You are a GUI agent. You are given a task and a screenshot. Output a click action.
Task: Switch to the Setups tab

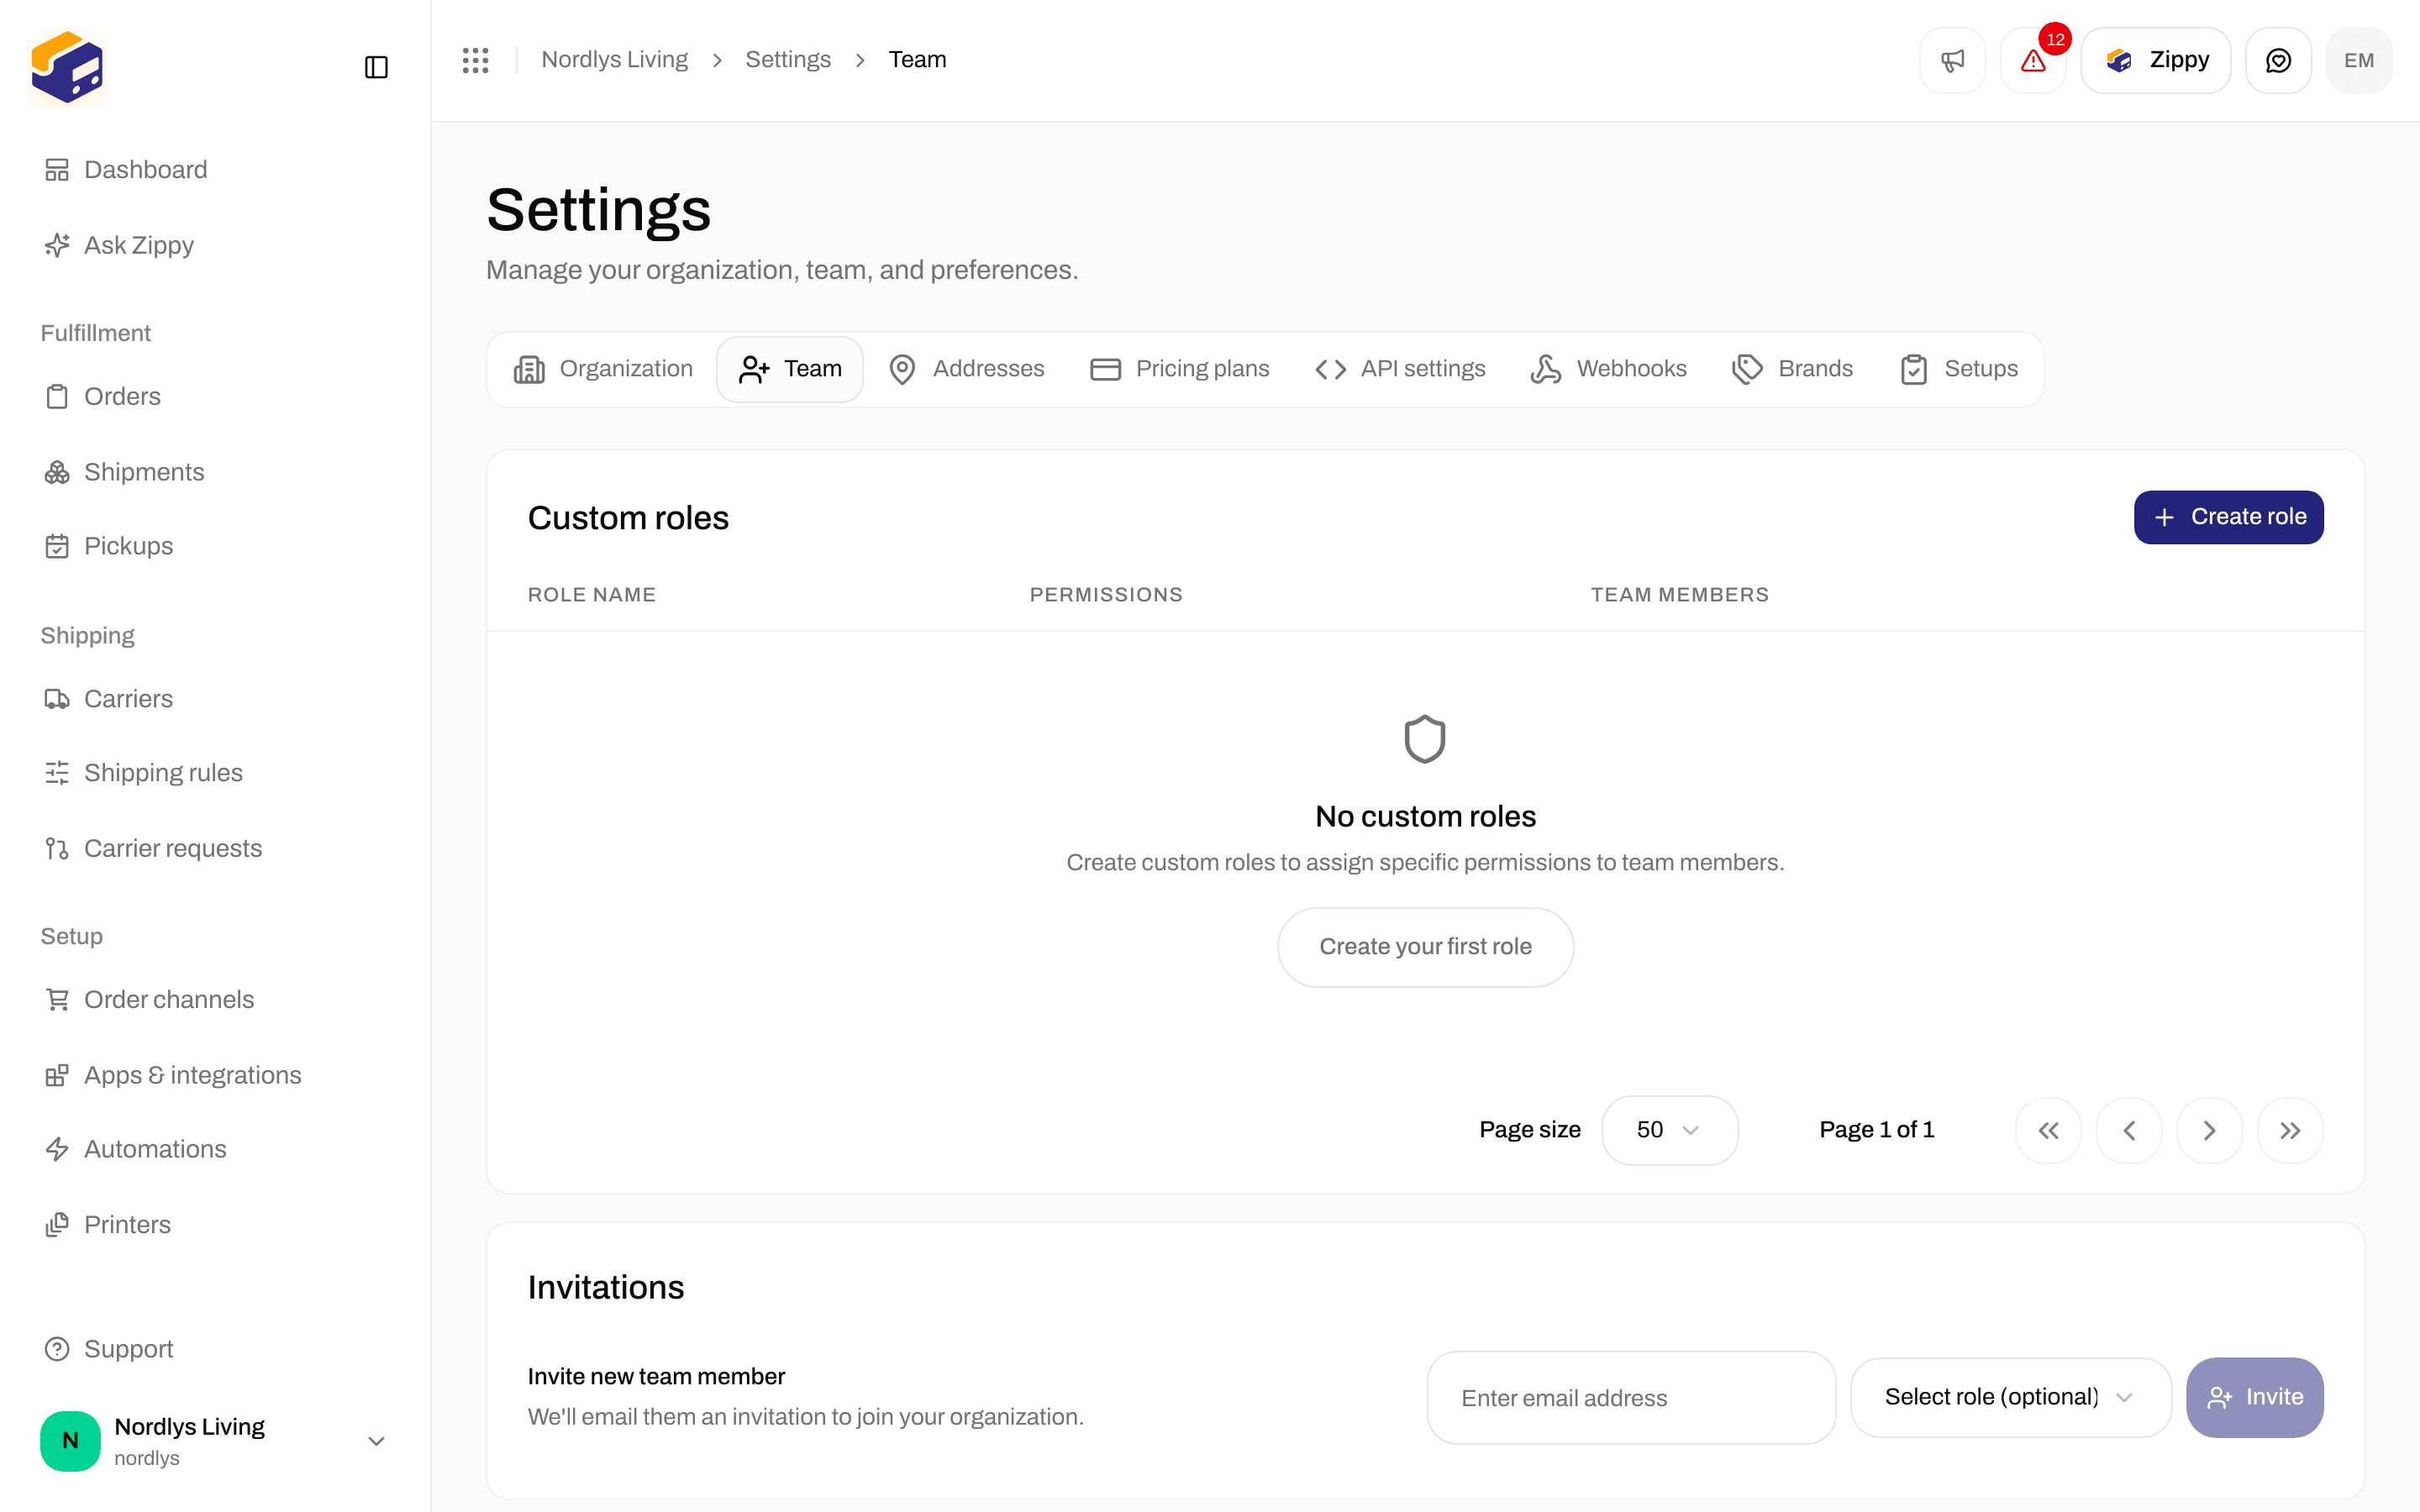tap(1958, 369)
